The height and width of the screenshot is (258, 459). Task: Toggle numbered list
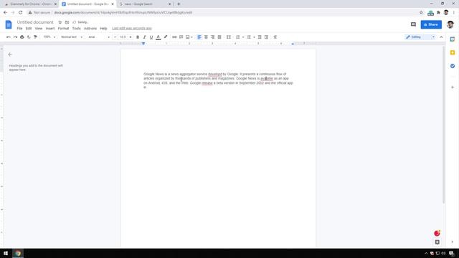[237, 37]
